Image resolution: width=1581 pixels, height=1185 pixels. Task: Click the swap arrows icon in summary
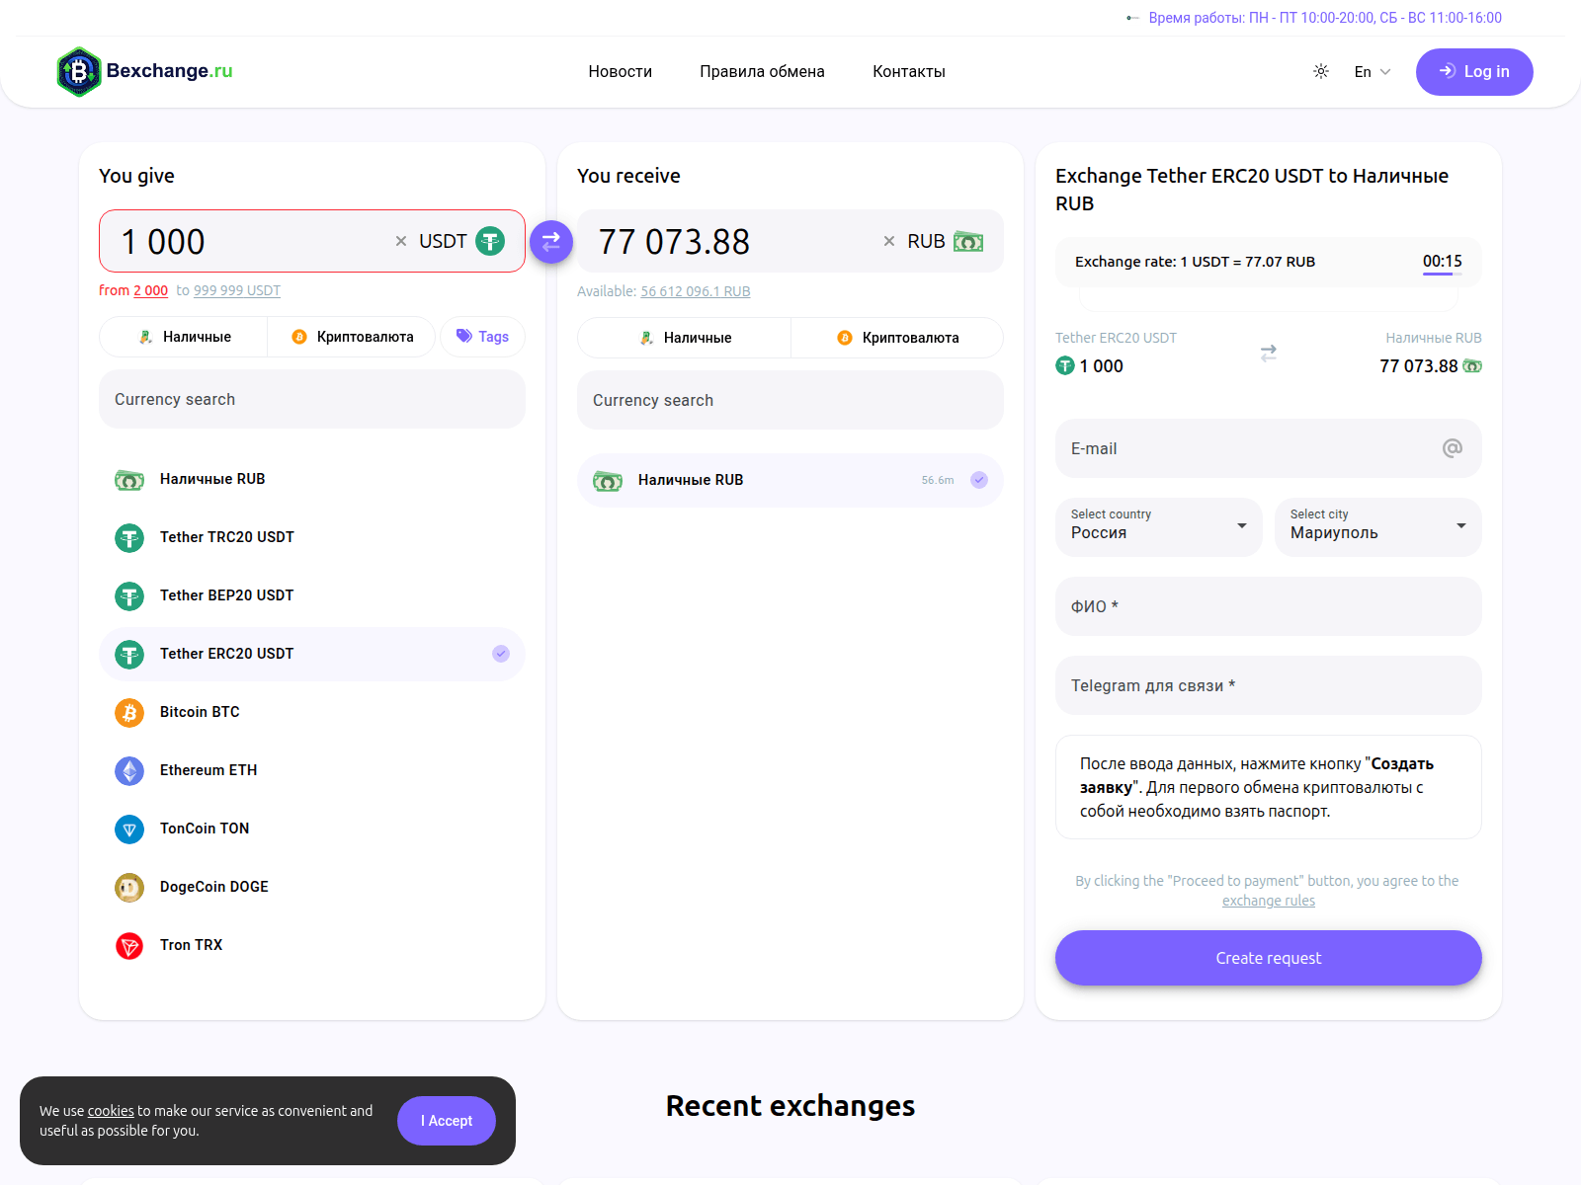(1269, 353)
